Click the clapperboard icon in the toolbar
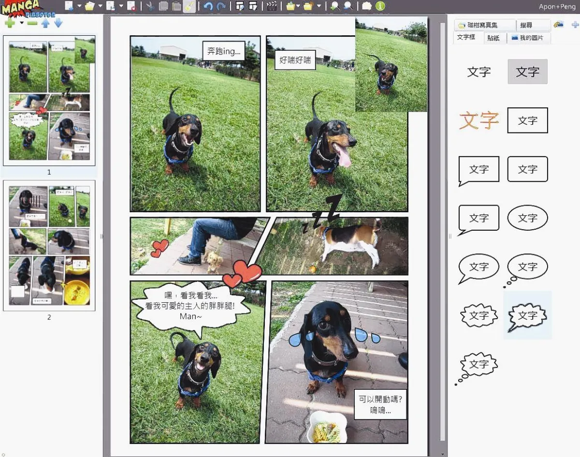The width and height of the screenshot is (580, 457). point(272,6)
